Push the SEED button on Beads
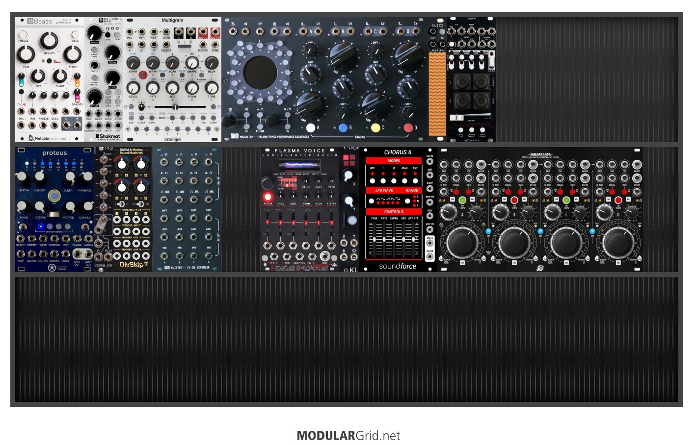698x446 pixels. (76, 35)
